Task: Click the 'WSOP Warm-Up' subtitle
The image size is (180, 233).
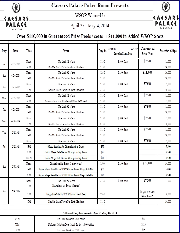Action: pyautogui.click(x=90, y=15)
